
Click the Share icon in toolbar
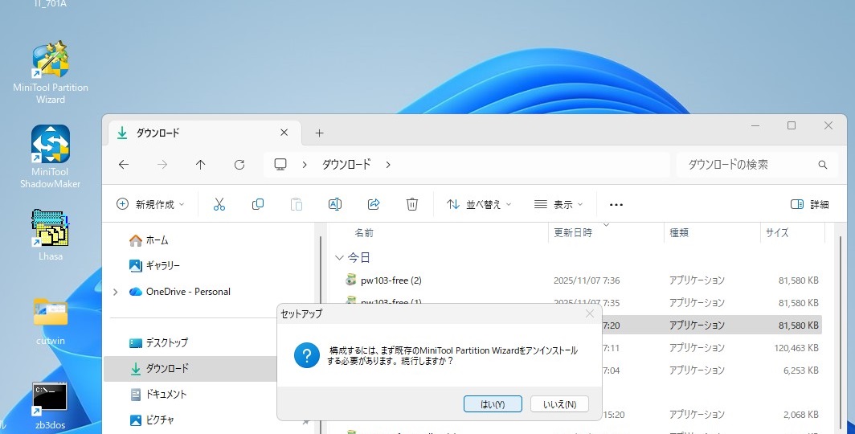374,204
